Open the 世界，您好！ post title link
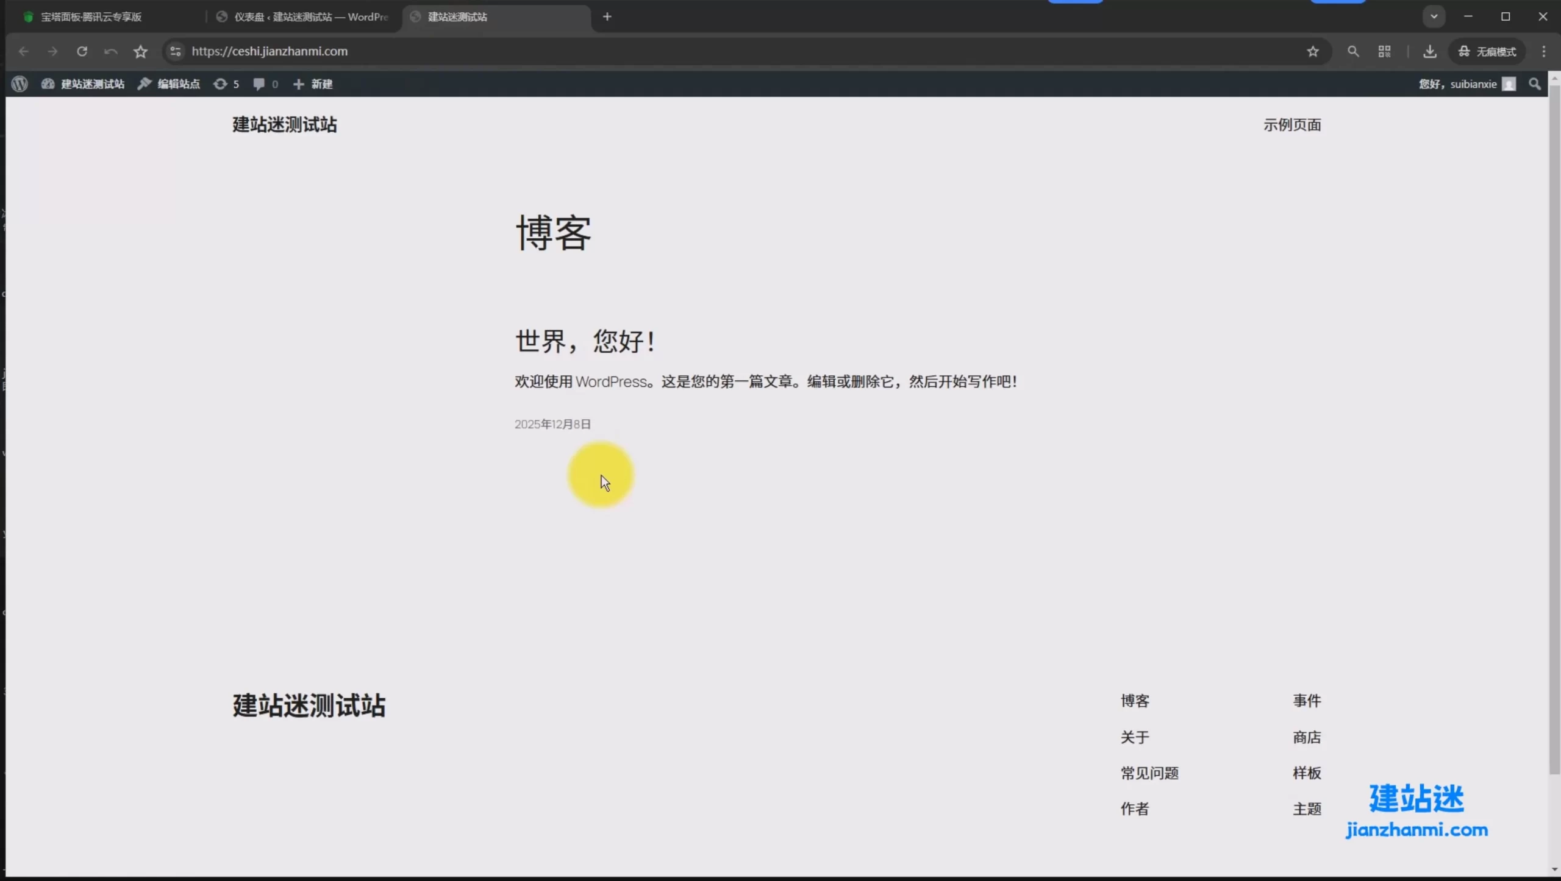Screen dimensions: 1561x881 tap(585, 341)
